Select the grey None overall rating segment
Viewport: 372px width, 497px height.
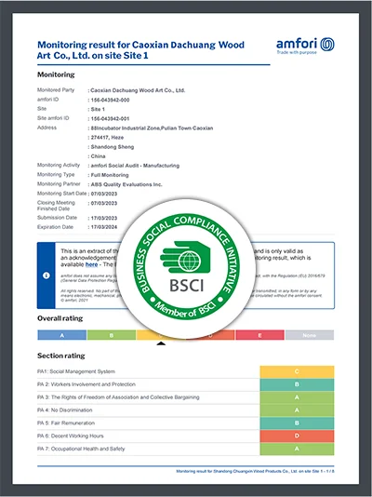point(310,335)
